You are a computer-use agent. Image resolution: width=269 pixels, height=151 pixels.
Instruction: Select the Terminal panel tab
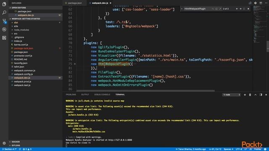(x=120, y=94)
